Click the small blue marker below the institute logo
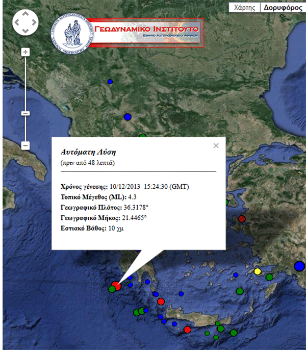 (110, 82)
